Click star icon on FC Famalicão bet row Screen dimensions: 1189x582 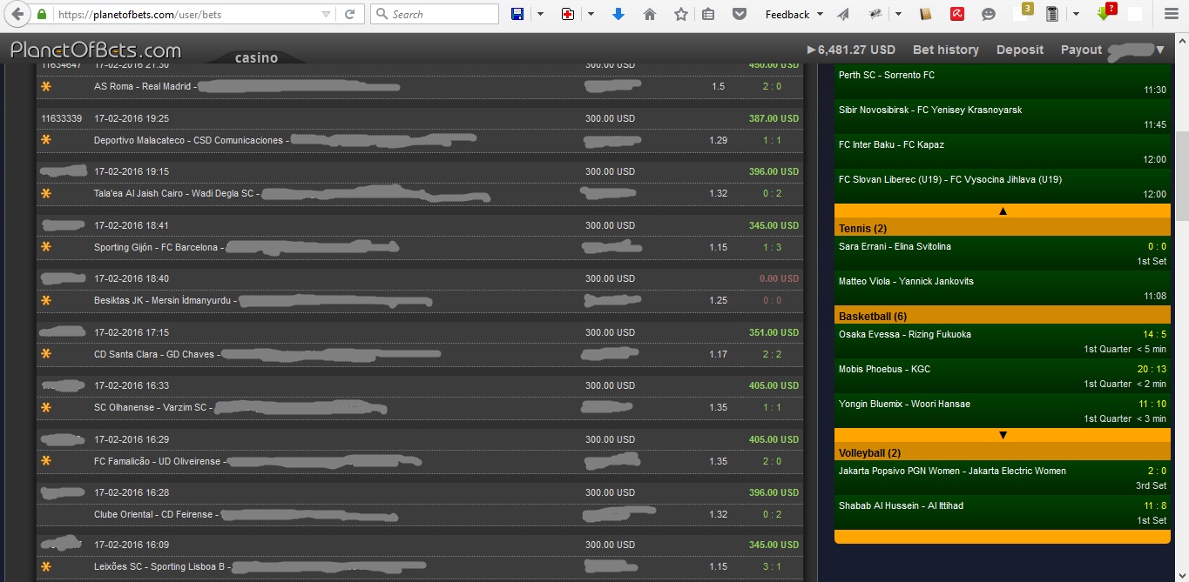[x=46, y=460]
